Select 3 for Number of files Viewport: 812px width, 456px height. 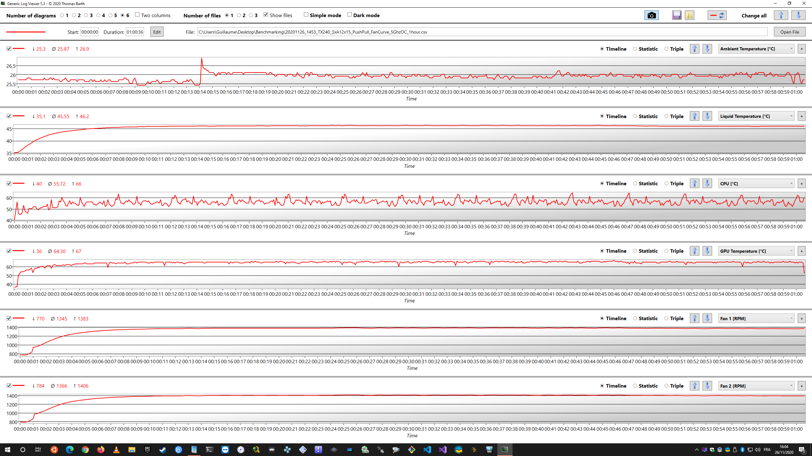pyautogui.click(x=251, y=15)
